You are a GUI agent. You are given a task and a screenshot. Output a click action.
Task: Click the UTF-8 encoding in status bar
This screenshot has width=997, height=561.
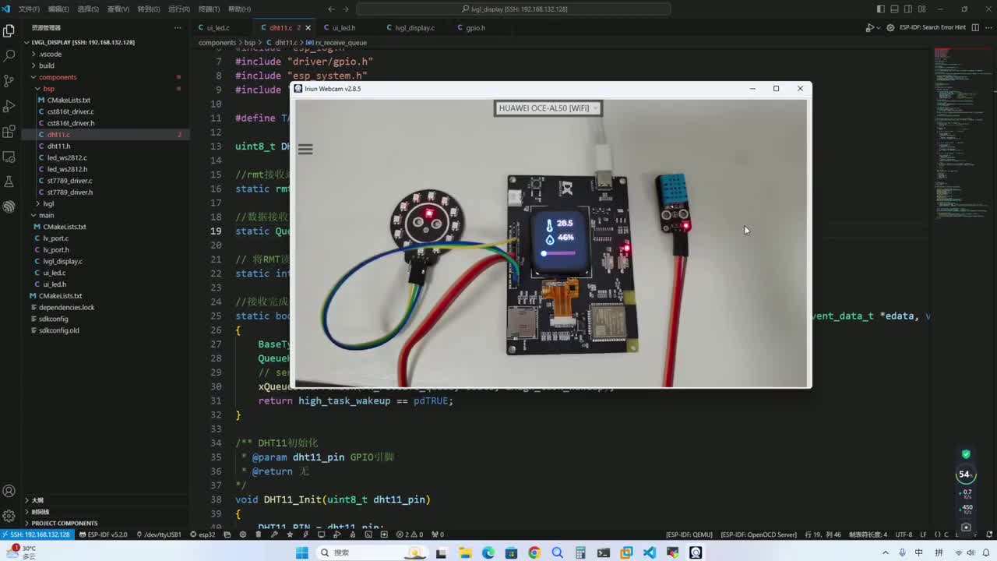(x=904, y=535)
